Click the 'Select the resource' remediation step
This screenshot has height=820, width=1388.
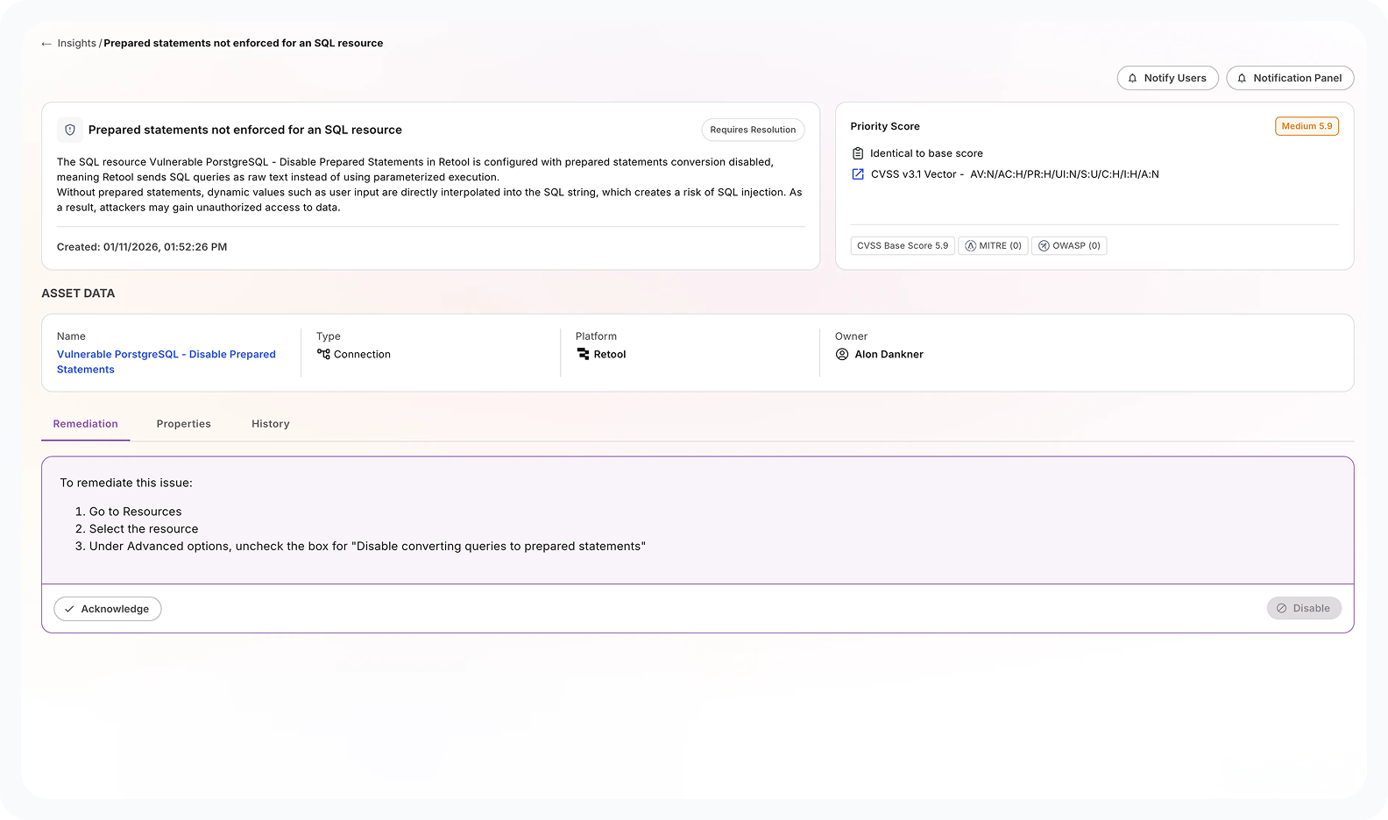144,529
